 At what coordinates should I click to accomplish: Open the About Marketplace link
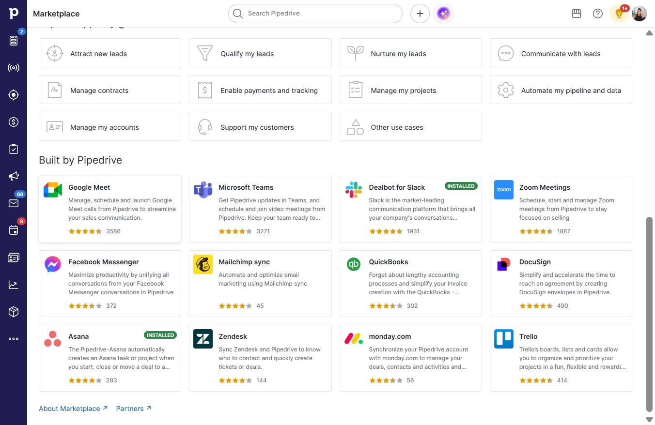(x=73, y=409)
